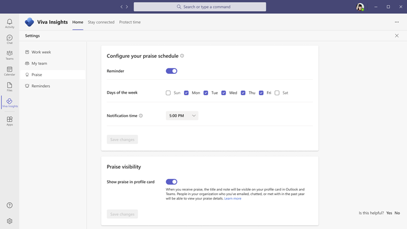Screen dimensions: 407x229
Task: Select Work week in settings list
Action: 41,52
